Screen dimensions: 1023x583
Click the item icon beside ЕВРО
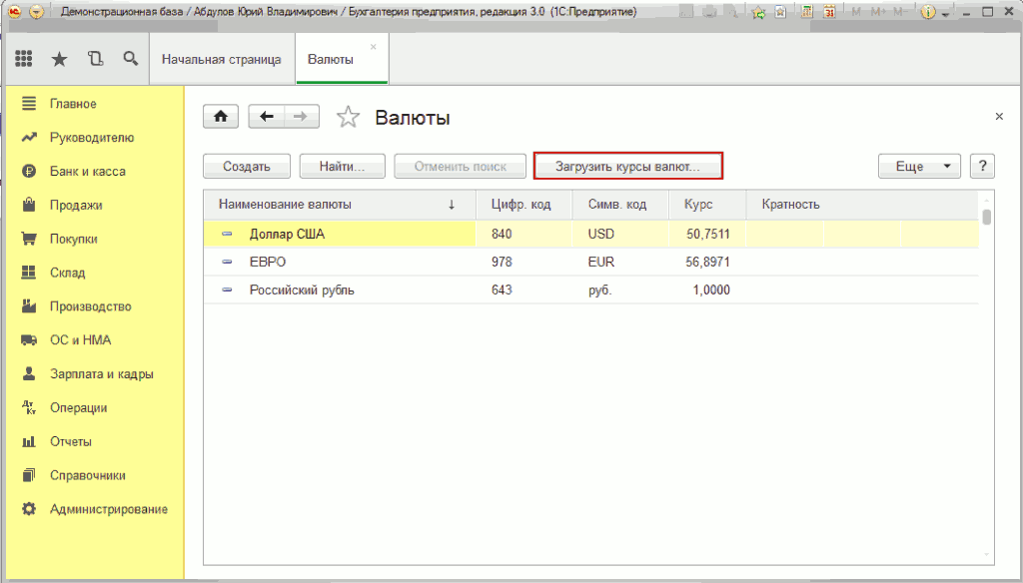click(x=227, y=262)
